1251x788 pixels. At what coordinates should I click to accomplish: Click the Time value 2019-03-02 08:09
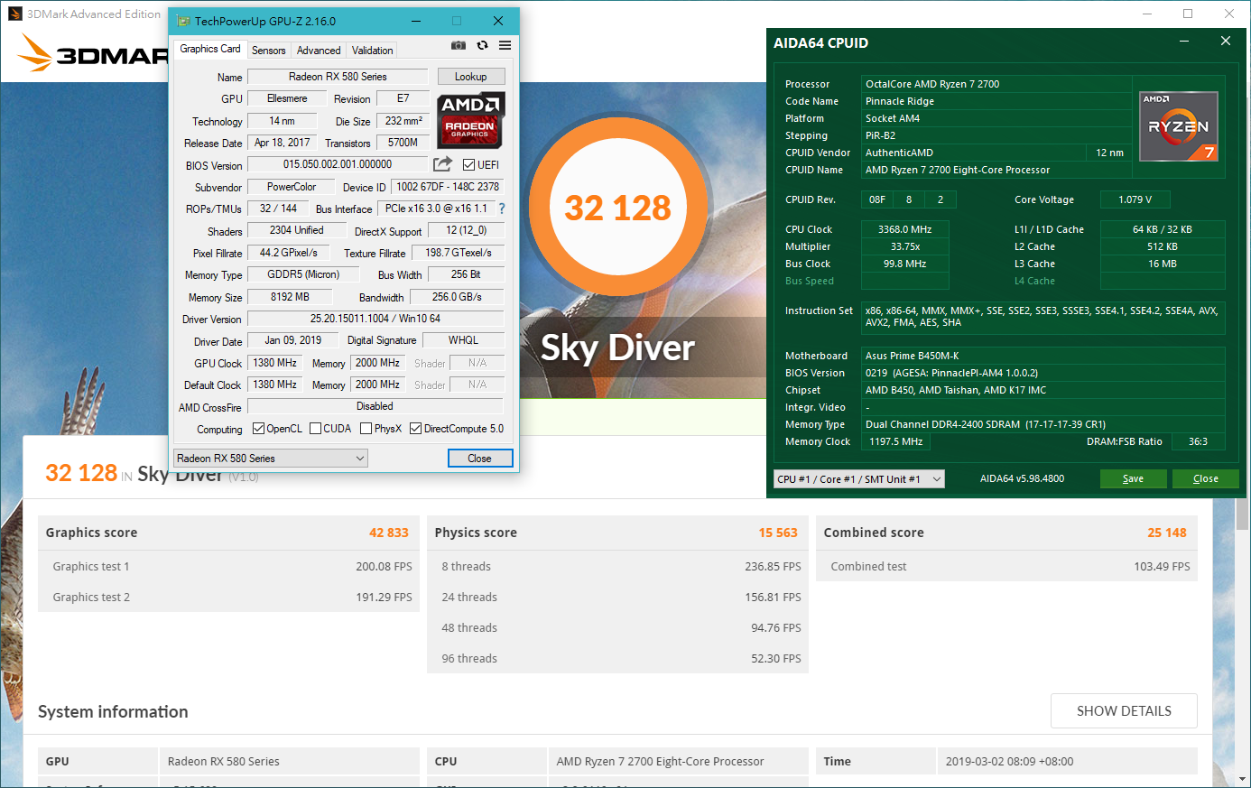click(x=1009, y=761)
